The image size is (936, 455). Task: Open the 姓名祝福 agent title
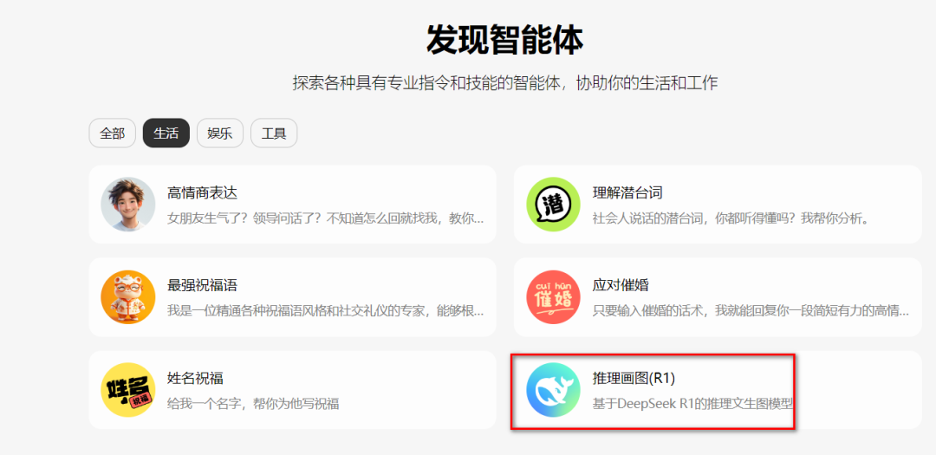point(195,378)
